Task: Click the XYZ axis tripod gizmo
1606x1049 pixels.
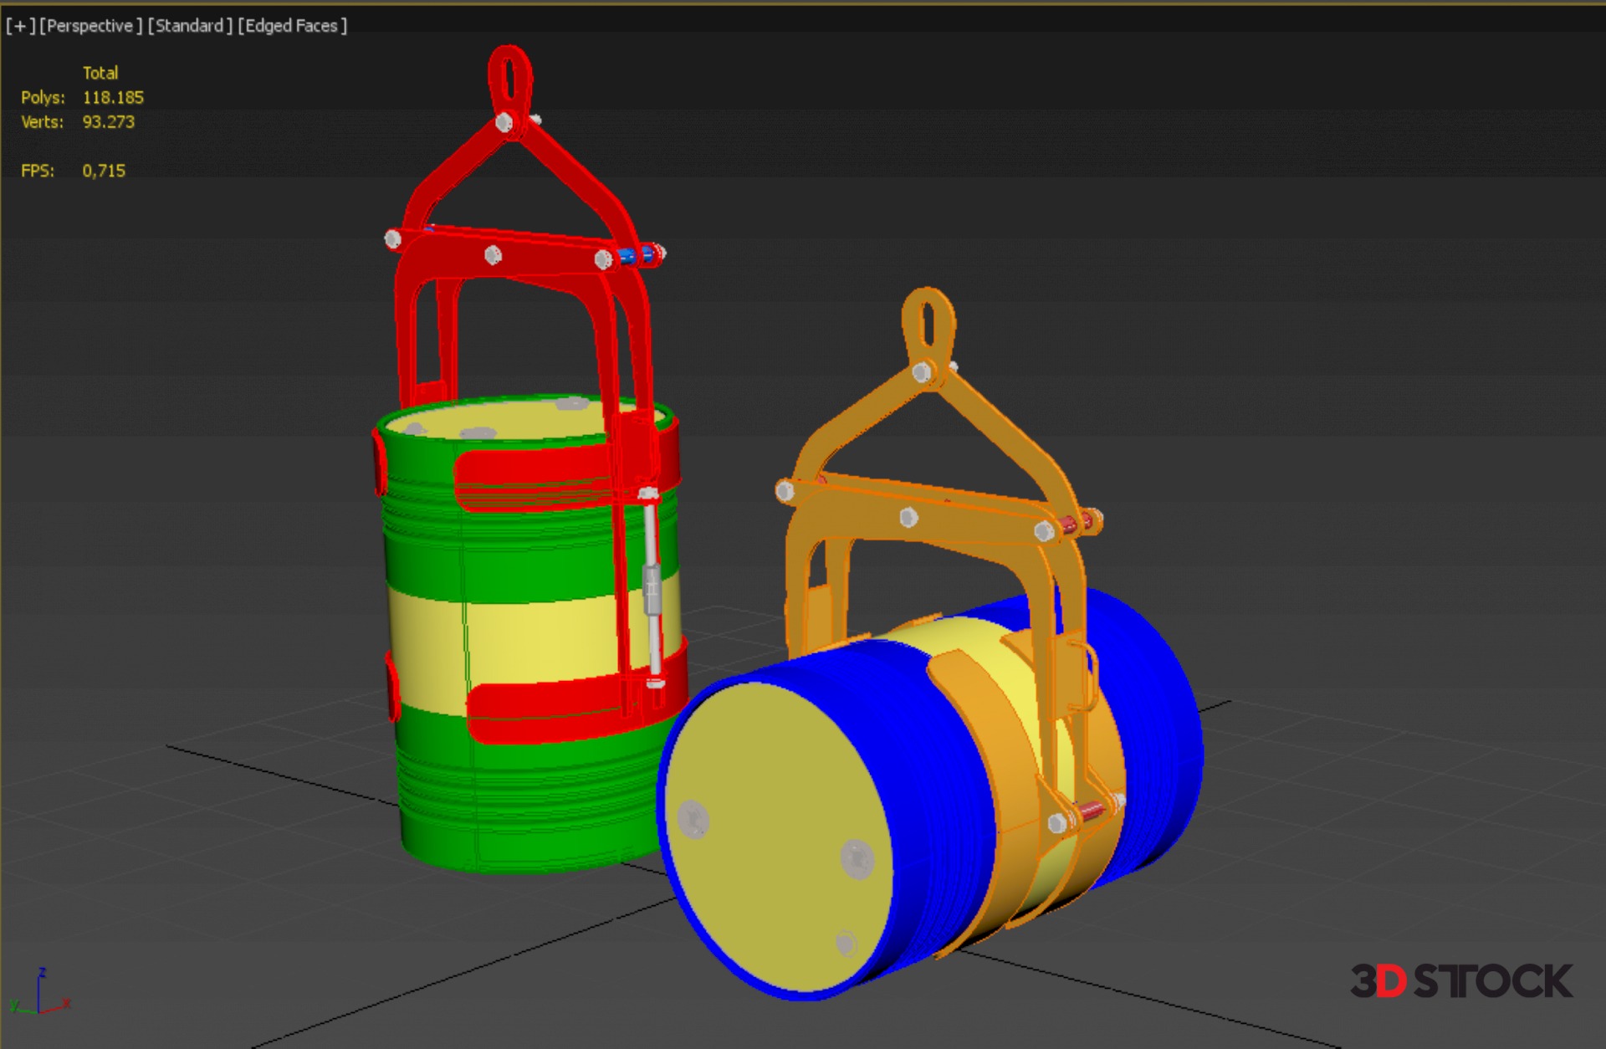Action: coord(39,994)
